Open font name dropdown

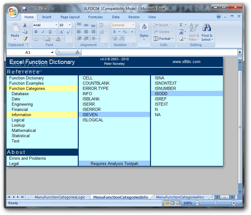click(56, 25)
